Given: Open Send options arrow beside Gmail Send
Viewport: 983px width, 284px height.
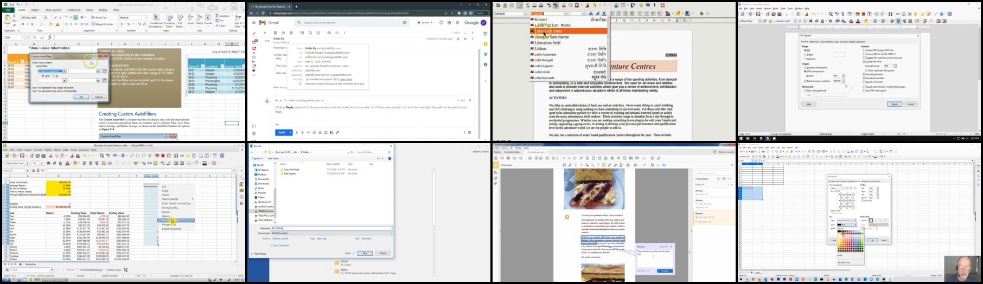Looking at the screenshot, I should (290, 132).
